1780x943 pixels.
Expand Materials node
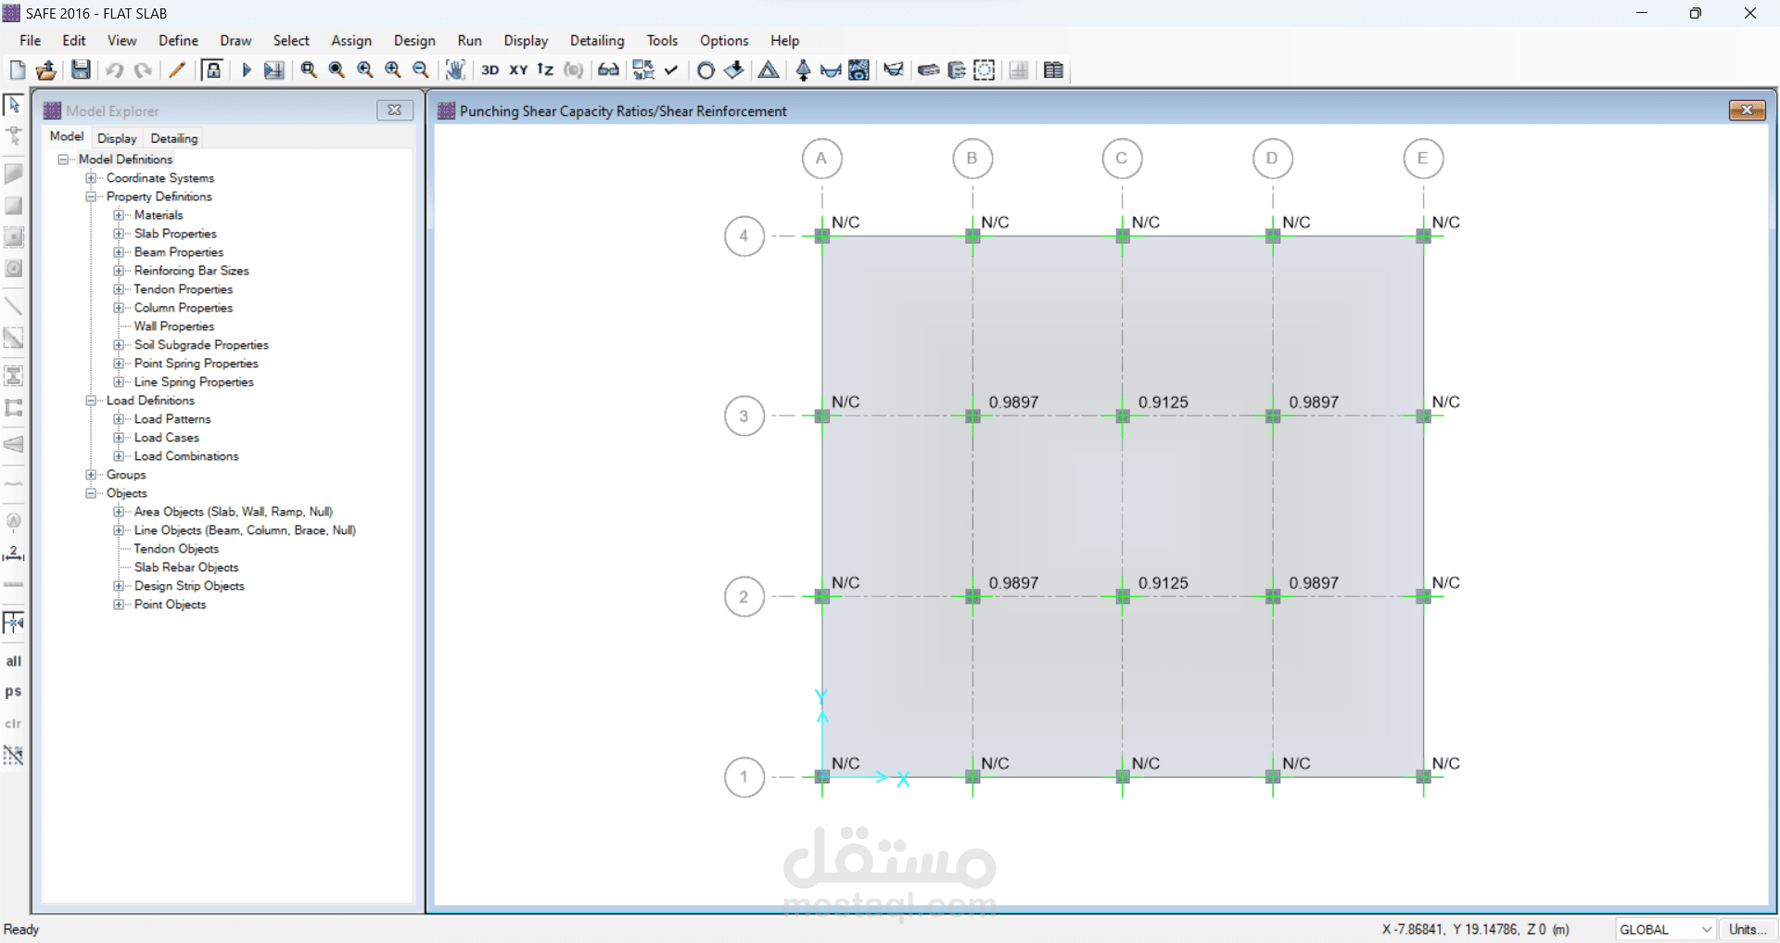click(119, 215)
